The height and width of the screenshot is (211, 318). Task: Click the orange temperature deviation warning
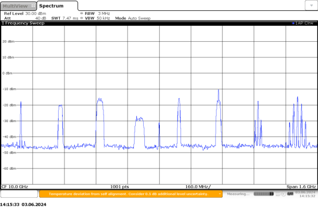point(131,194)
